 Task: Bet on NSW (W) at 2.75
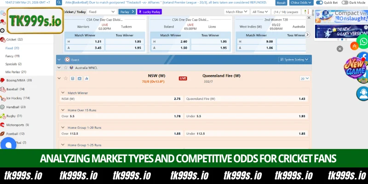pyautogui.click(x=121, y=99)
